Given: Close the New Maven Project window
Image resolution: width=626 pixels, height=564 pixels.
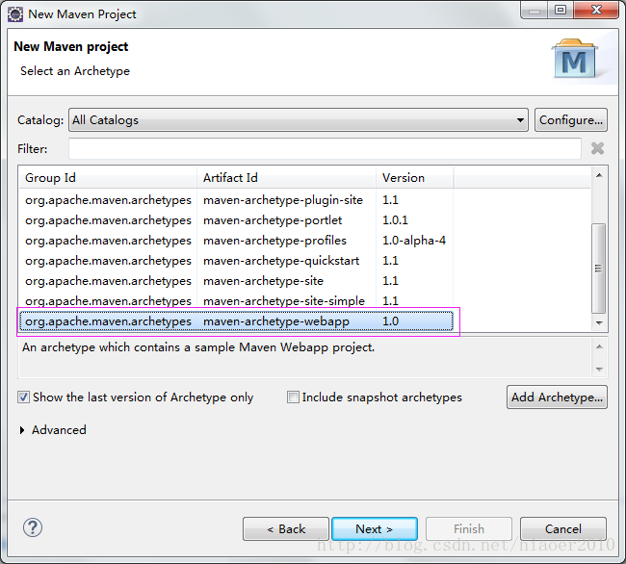Looking at the screenshot, I should (596, 10).
